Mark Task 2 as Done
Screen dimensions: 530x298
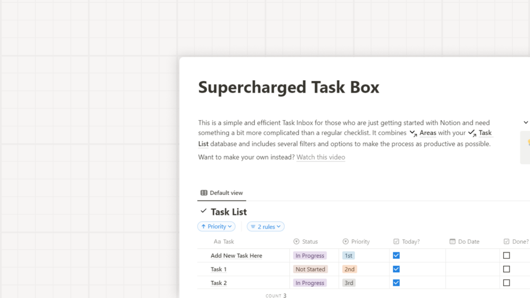(x=506, y=283)
